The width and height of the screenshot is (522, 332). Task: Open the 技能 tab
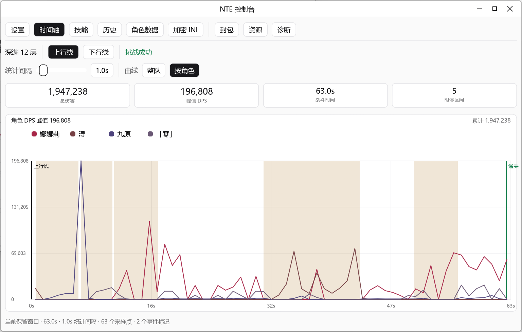(x=81, y=30)
